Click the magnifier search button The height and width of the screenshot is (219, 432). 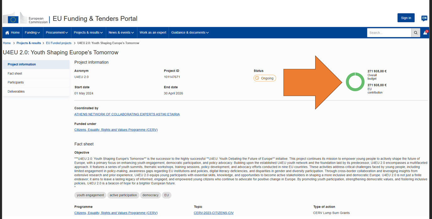coord(416,33)
